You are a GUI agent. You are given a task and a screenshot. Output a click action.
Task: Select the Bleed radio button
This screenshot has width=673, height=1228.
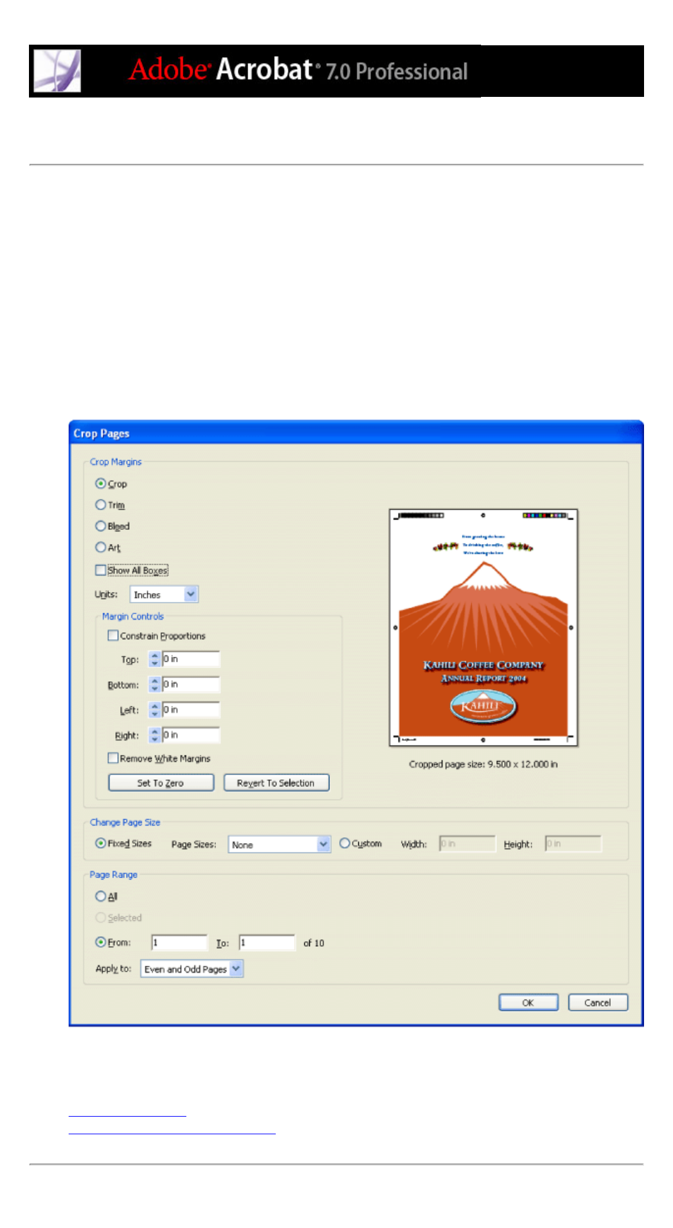click(101, 526)
